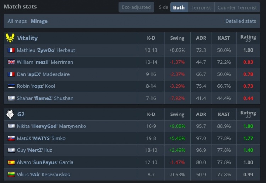
Task: Open flameZ's player profile link
Action: pyautogui.click(x=45, y=98)
